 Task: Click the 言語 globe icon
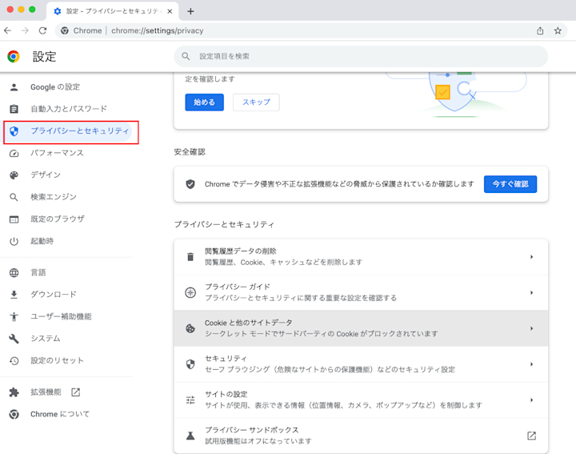tap(14, 272)
